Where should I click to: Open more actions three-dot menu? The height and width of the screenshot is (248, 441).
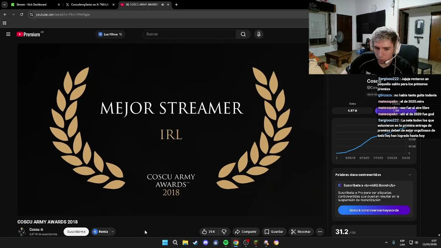(x=320, y=232)
